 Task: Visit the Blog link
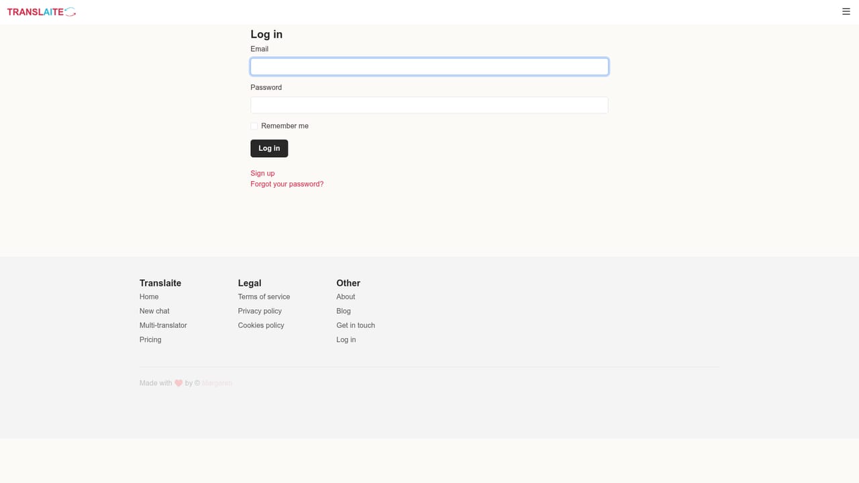tap(344, 311)
